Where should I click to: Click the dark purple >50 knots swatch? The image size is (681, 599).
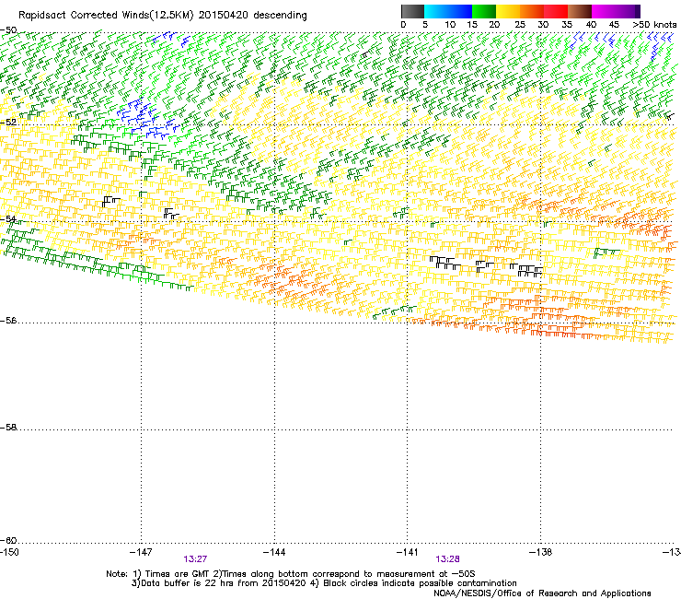tap(637, 11)
